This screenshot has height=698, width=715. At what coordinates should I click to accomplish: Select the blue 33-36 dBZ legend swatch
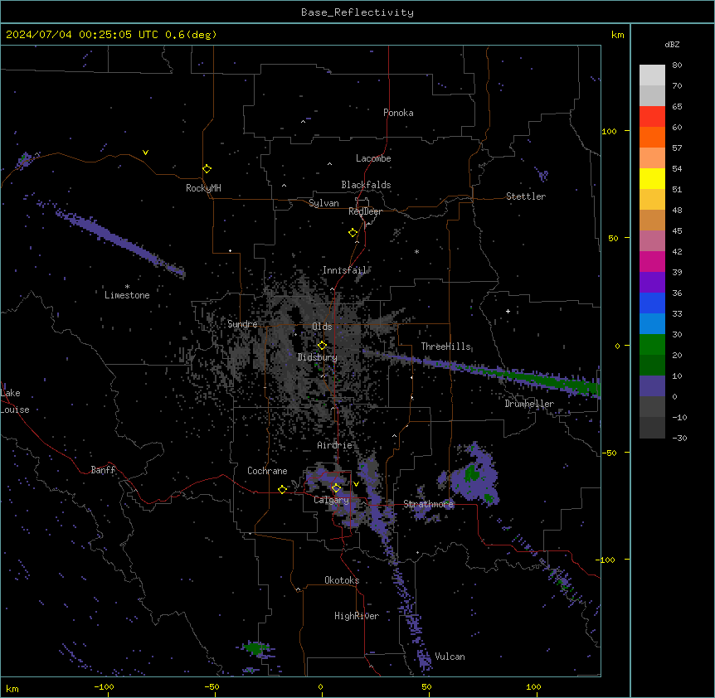pos(652,303)
